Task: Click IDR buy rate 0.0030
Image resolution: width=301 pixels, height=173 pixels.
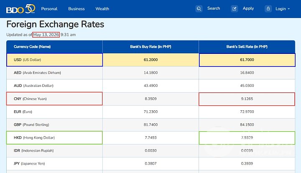Action: (150, 151)
